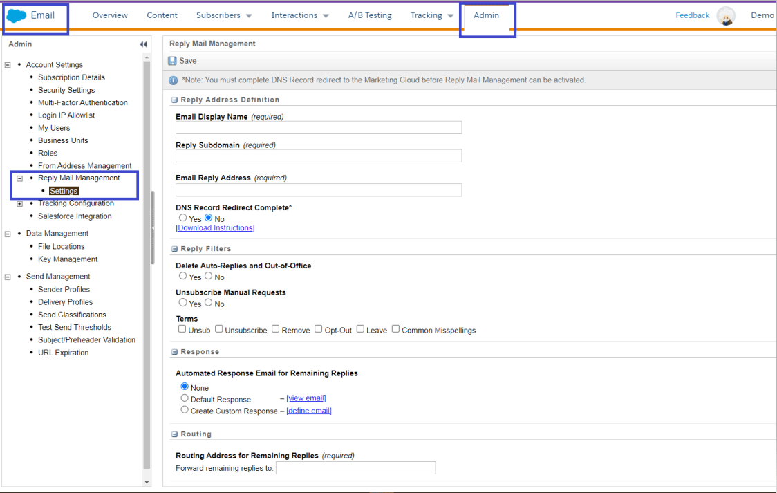The image size is (777, 493).
Task: Click the Save disk icon
Action: (x=172, y=61)
